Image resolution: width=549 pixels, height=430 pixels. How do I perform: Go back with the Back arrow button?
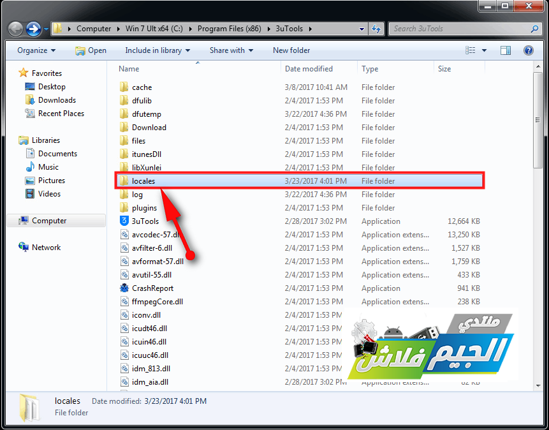pos(15,29)
